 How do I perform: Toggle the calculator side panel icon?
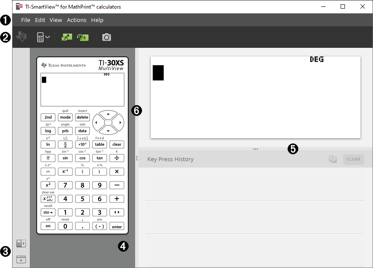click(x=21, y=243)
